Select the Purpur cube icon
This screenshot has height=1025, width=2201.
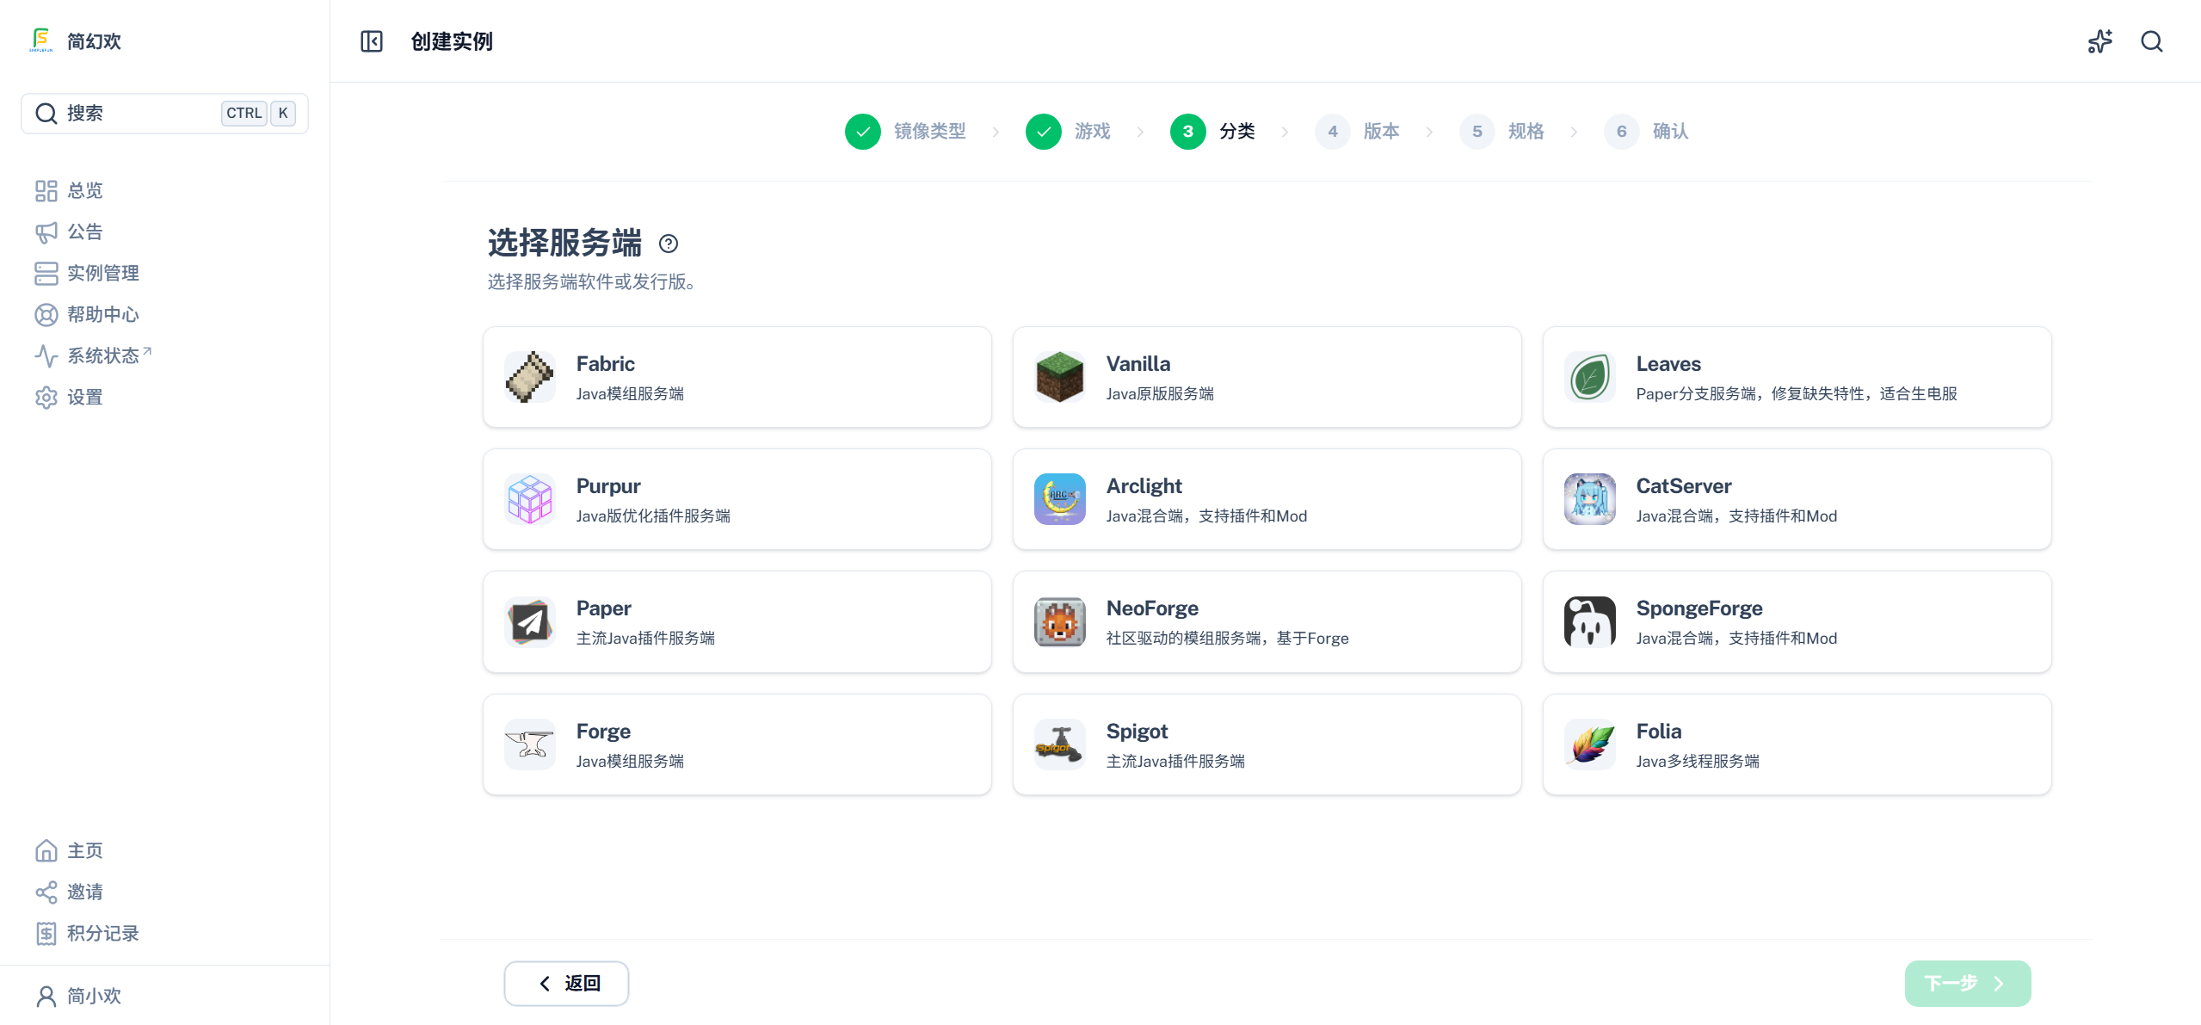(529, 499)
